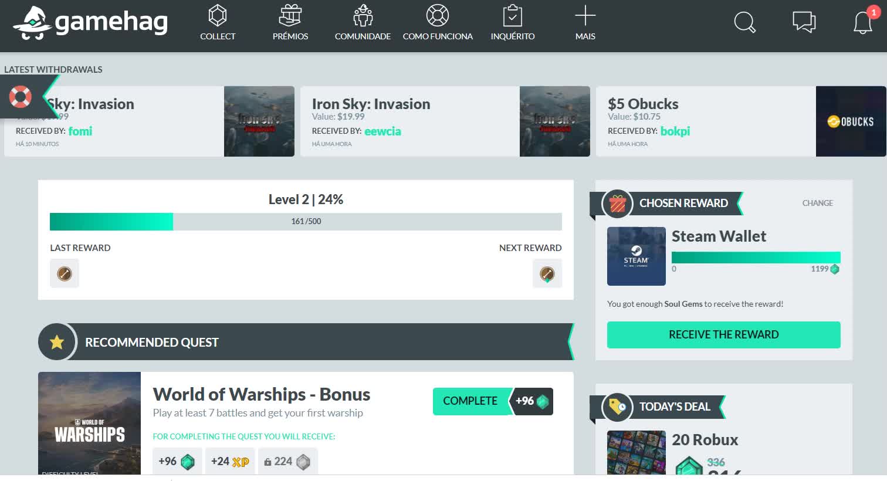This screenshot has height=481, width=887.
Task: Click the lifebuoy support icon
Action: [21, 97]
